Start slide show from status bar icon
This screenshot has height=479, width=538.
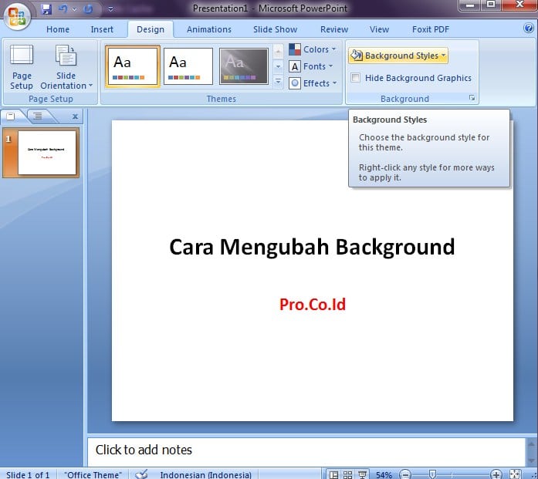coord(362,474)
